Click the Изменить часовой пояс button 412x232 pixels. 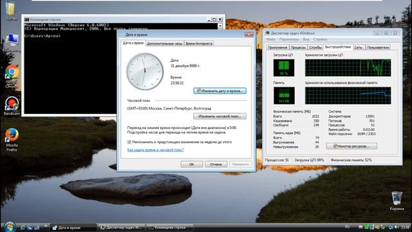[220, 116]
